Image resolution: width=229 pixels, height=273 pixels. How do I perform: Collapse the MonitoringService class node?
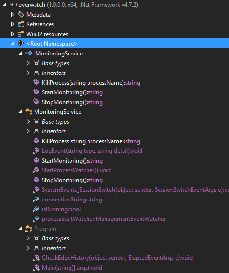tap(20, 112)
